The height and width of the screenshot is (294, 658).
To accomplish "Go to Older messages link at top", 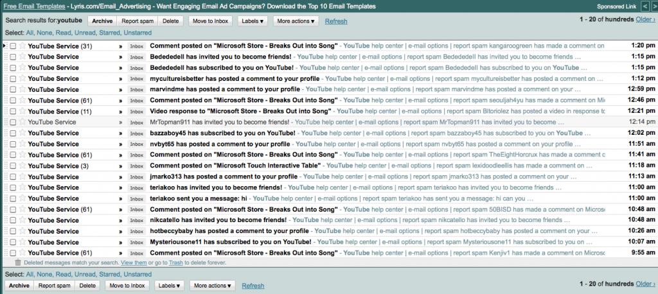I will 646,20.
